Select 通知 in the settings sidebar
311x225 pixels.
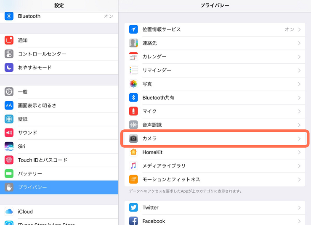click(59, 40)
